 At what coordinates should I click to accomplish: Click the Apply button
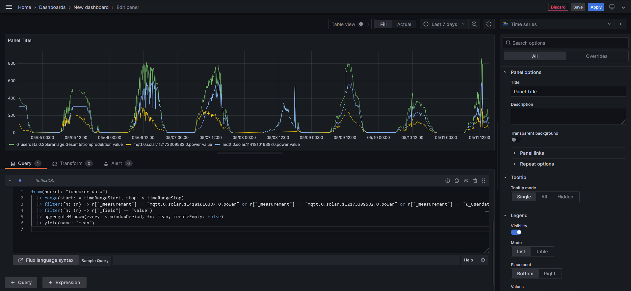[596, 7]
